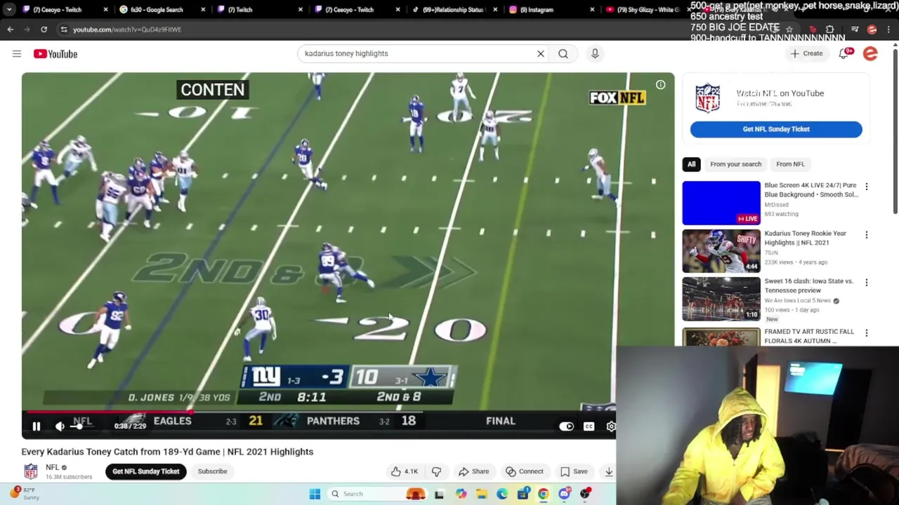The image size is (899, 505).
Task: Open the Create button
Action: [806, 53]
